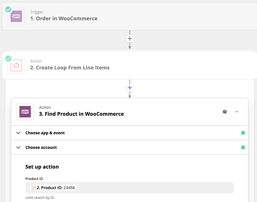
Task: Expand the Choose app & event section
Action: tap(19, 133)
